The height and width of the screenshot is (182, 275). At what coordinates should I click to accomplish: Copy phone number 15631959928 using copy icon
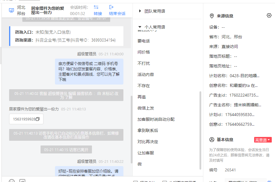[x=38, y=119]
